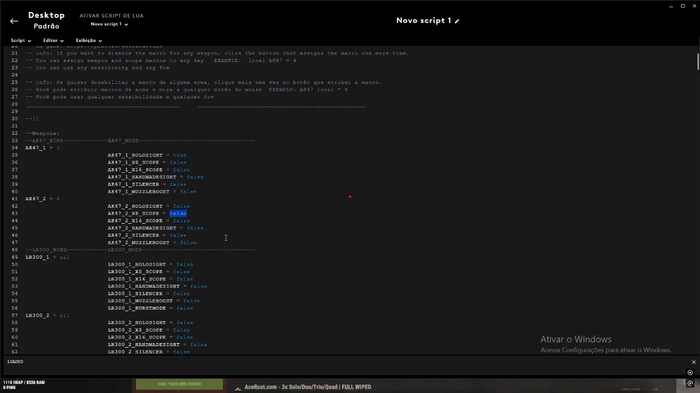The height and width of the screenshot is (393, 700).
Task: Click the highlighted false on the AK47_2_X8_SCOPE line
Action: 178,213
